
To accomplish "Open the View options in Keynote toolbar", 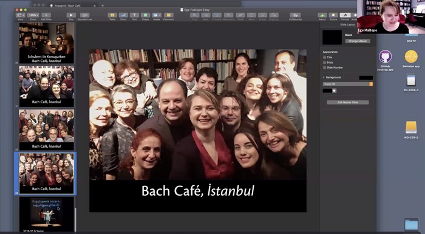I will [x=20, y=15].
